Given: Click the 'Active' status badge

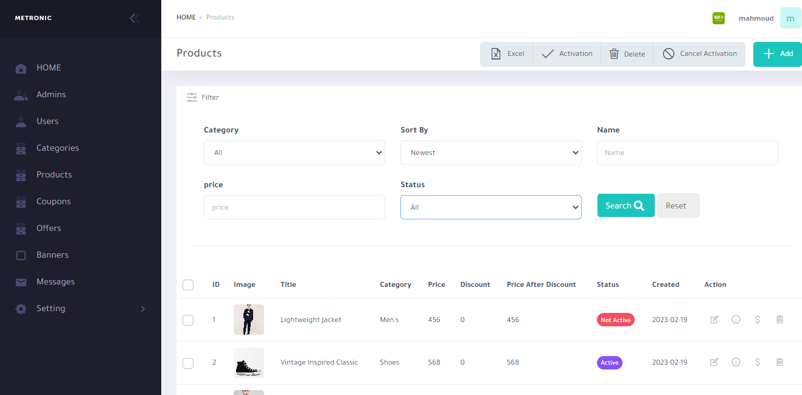Looking at the screenshot, I should 610,363.
